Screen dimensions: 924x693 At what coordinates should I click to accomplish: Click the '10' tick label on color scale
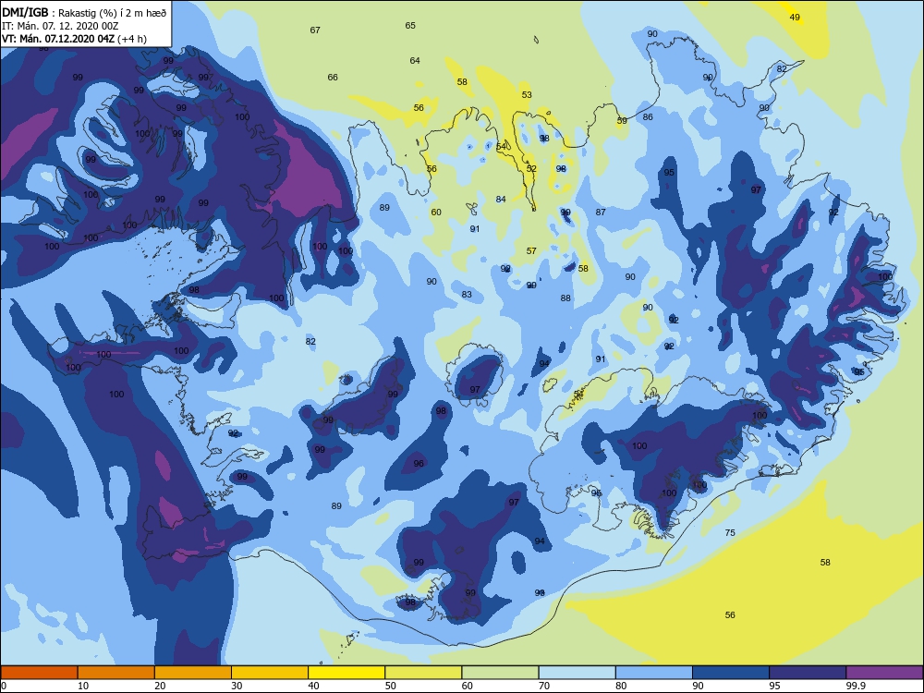[83, 686]
